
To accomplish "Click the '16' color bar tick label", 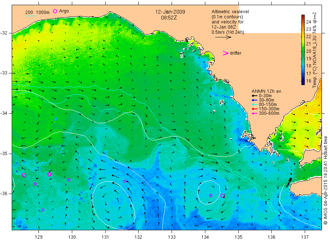I will pyautogui.click(x=308, y=81).
